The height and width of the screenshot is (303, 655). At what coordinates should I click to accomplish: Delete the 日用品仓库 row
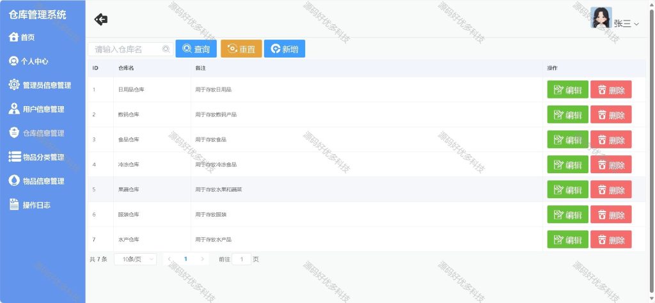click(611, 89)
